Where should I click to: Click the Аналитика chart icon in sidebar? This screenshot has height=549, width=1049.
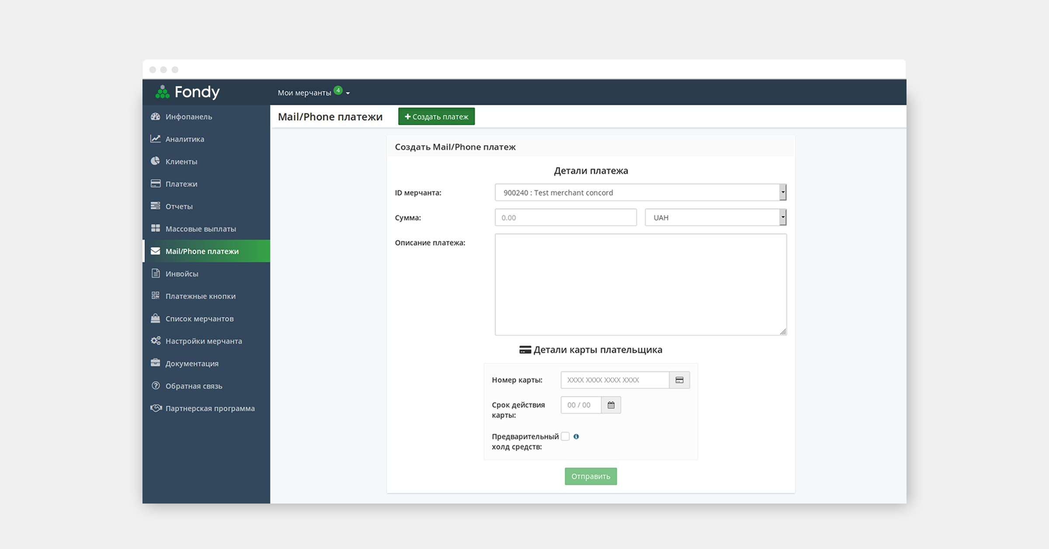[155, 139]
